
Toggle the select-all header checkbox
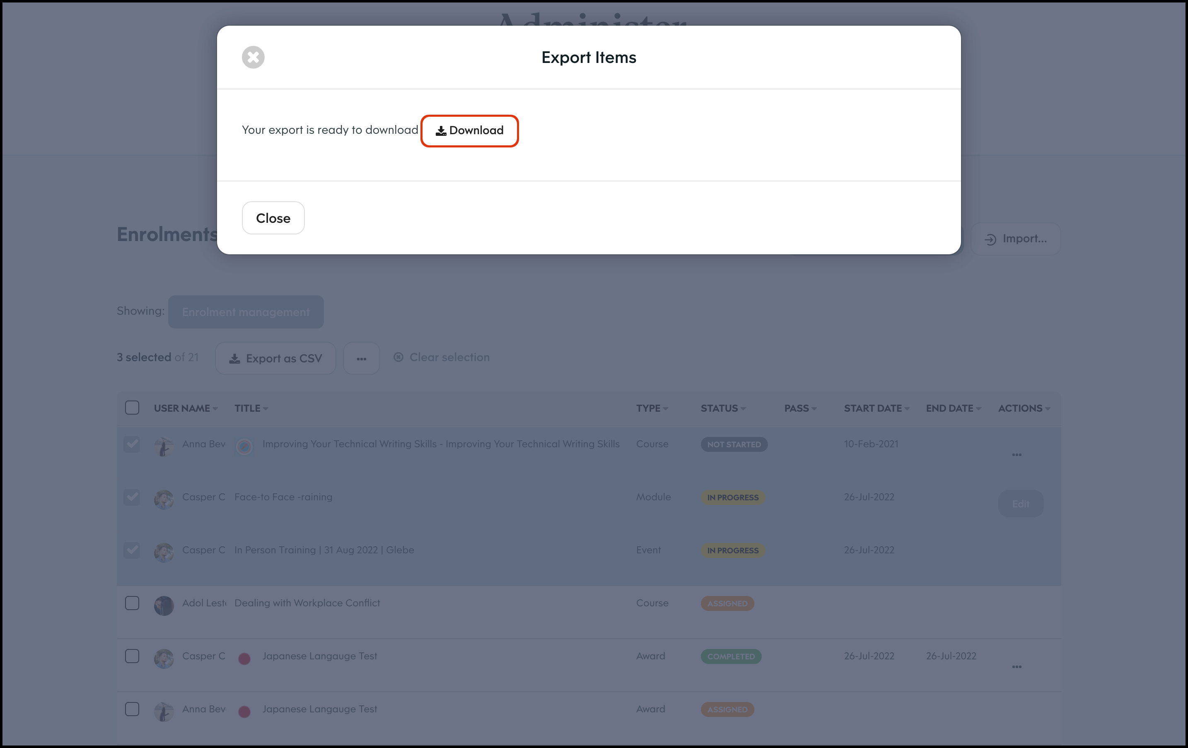click(x=132, y=408)
